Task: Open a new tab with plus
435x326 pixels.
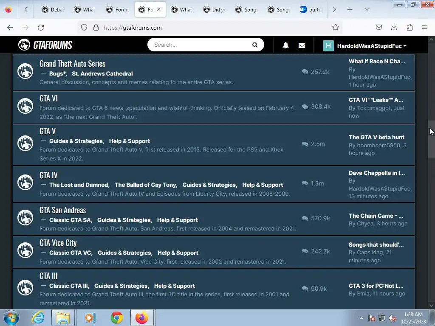Action: click(x=350, y=10)
